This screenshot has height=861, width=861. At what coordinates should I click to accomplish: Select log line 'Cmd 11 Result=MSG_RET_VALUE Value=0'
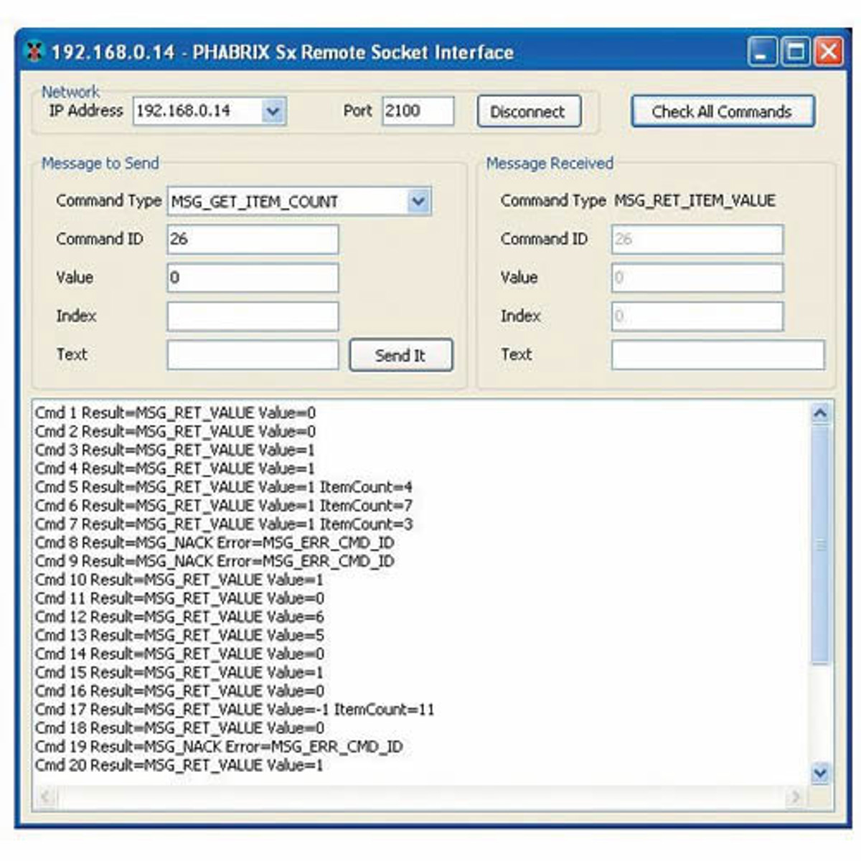(179, 598)
